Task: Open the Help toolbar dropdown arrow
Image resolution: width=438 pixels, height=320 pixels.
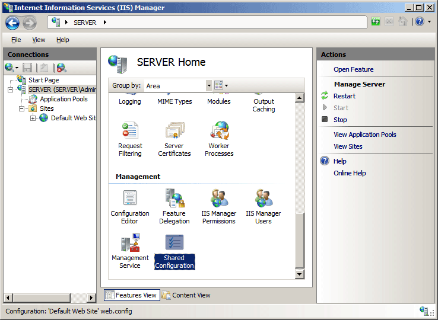Action: point(429,21)
